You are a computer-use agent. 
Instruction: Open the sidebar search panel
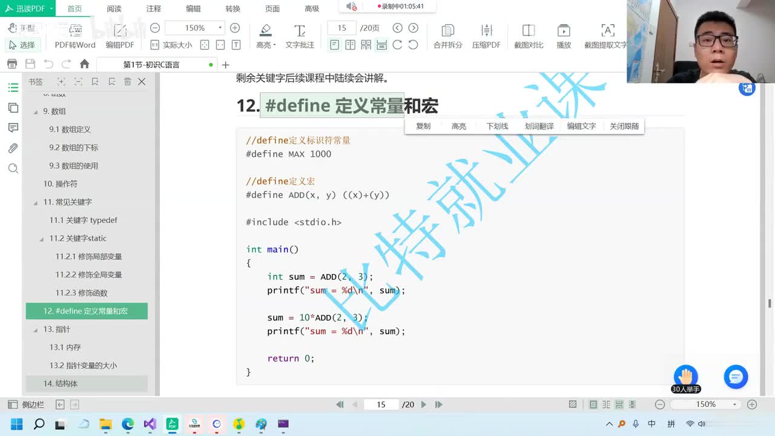(x=13, y=168)
